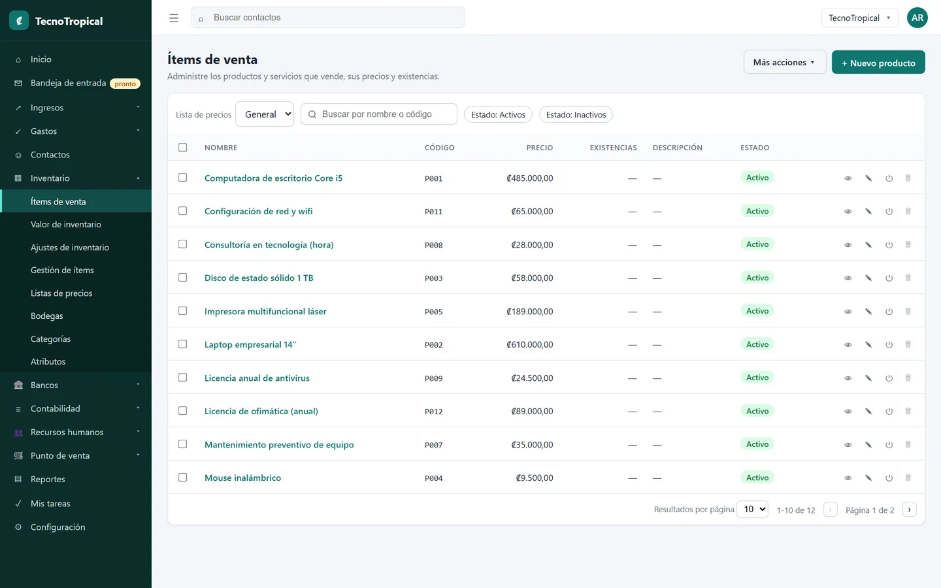Select the Licencia anual de antivirus checkbox
941x588 pixels.
[x=183, y=378]
